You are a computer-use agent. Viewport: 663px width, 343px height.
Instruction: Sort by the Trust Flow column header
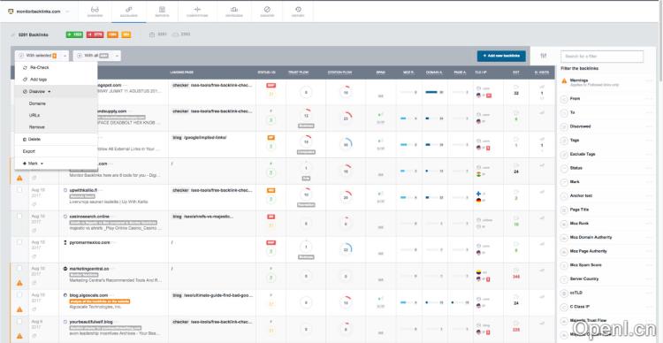(299, 72)
